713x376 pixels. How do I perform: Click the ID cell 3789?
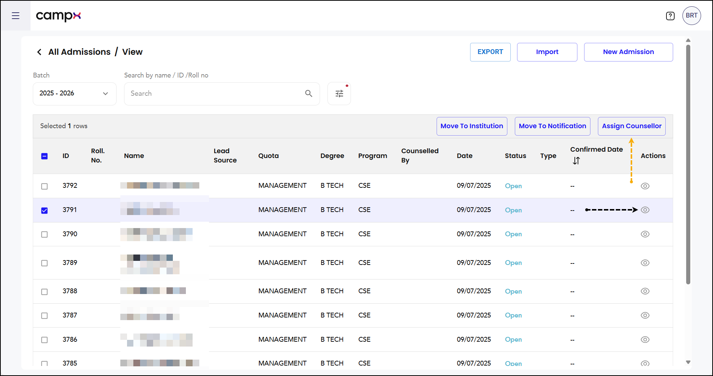[70, 263]
